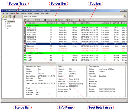Click the test icon of the Main router row
Image resolution: width=130 pixels, height=111 pixels.
coord(25,46)
